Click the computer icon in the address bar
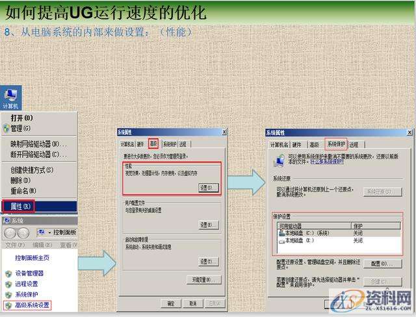The image size is (416, 317). pos(42,233)
